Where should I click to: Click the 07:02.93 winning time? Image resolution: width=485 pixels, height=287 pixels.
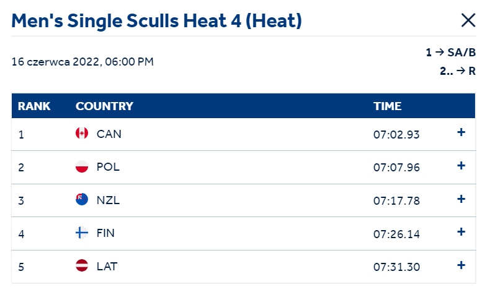tap(396, 135)
